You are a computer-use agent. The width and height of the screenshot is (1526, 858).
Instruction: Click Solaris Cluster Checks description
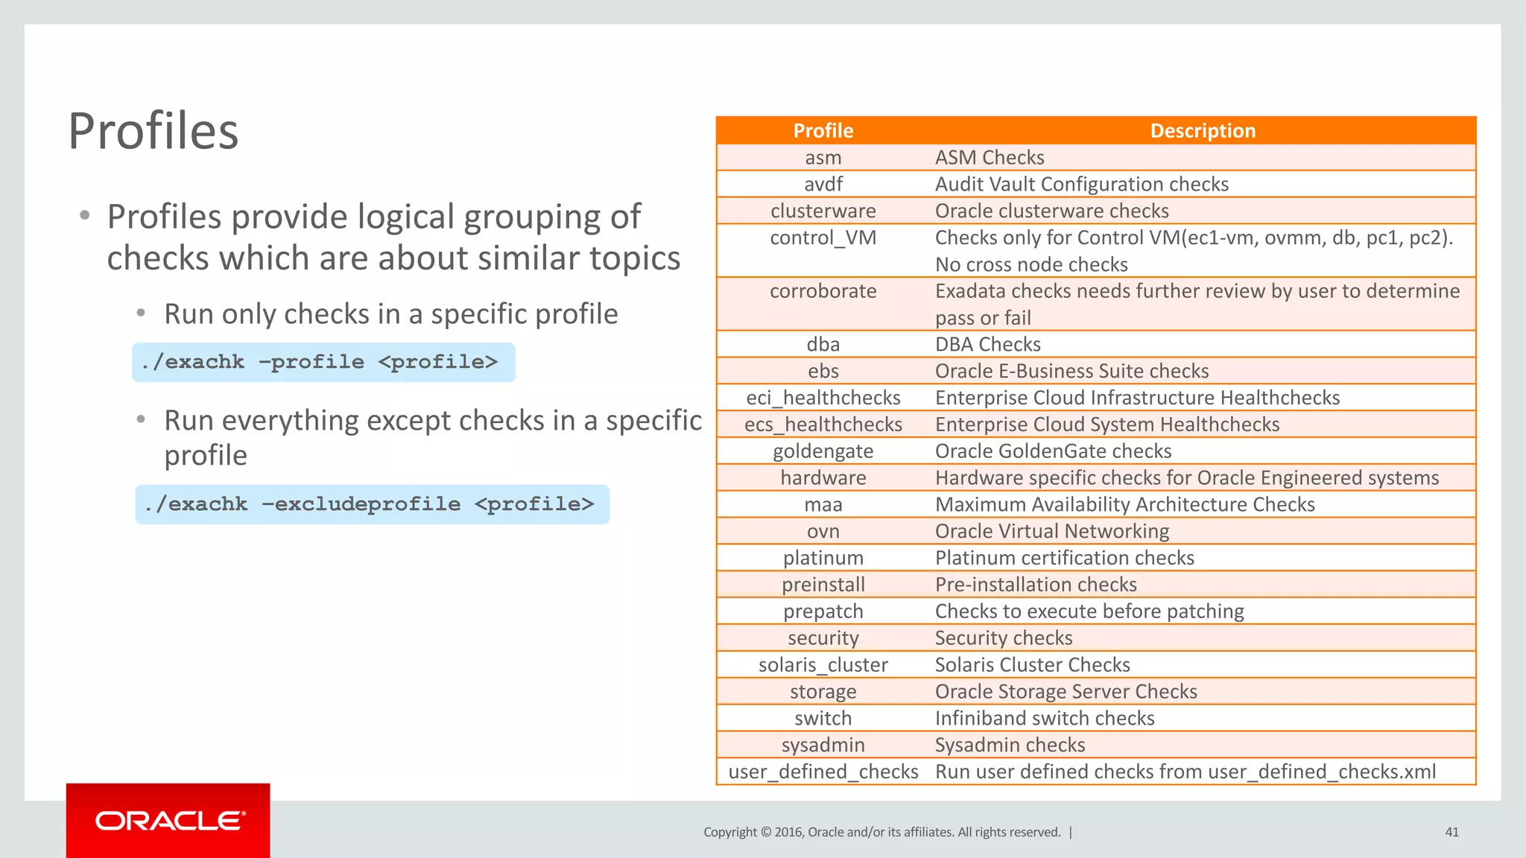pyautogui.click(x=1033, y=664)
